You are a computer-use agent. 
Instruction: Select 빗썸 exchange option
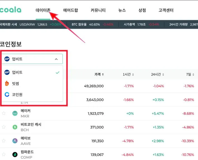(x=32, y=83)
